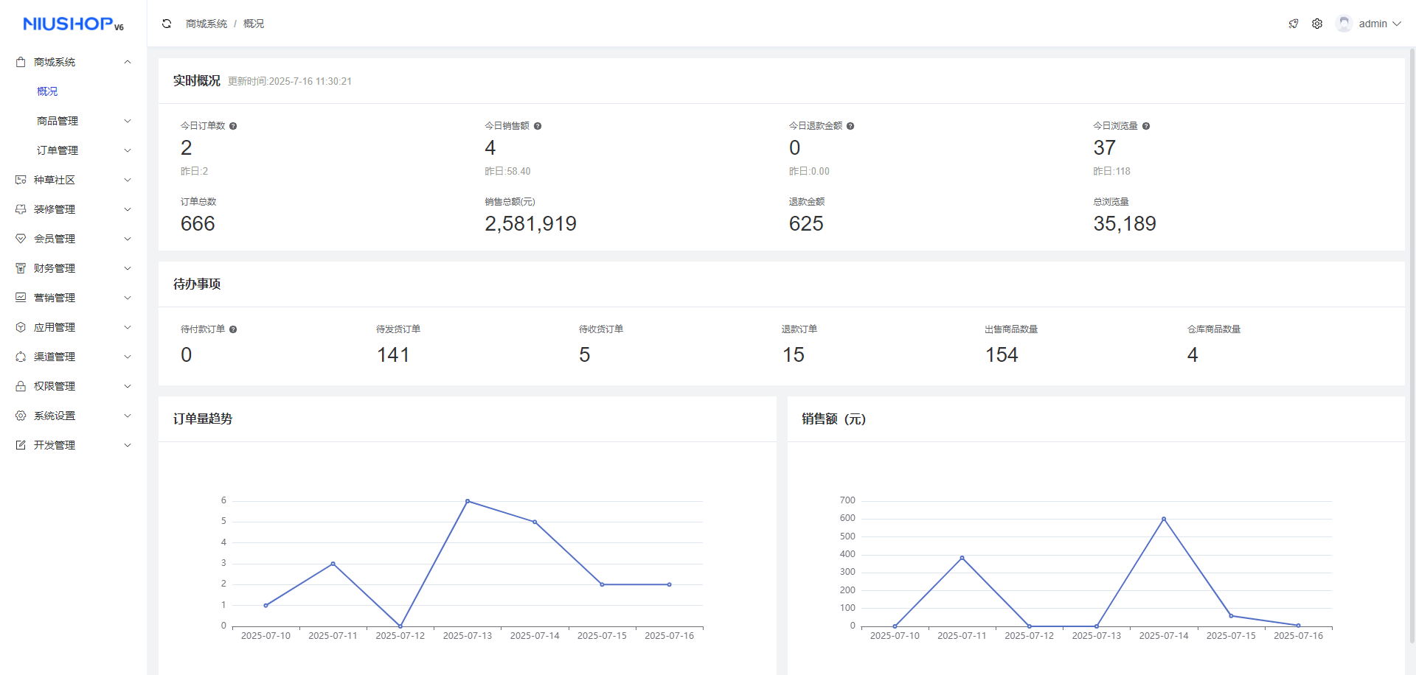Image resolution: width=1416 pixels, height=675 pixels.
Task: Click 商城系统 breadcrumb link
Action: [x=206, y=24]
